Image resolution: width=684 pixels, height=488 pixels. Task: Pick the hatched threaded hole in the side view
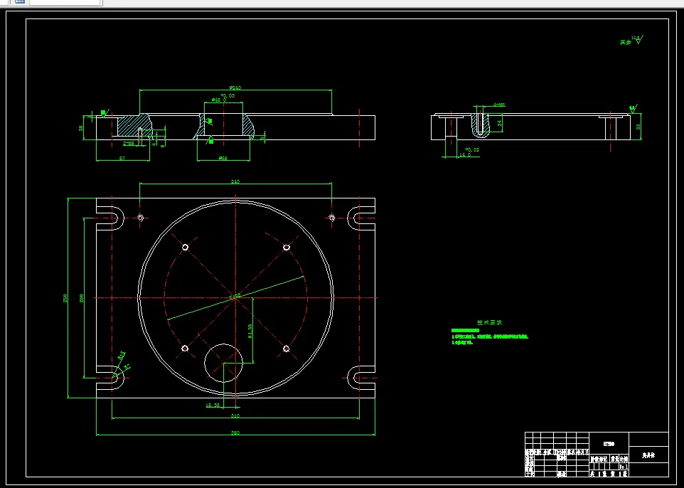point(480,124)
